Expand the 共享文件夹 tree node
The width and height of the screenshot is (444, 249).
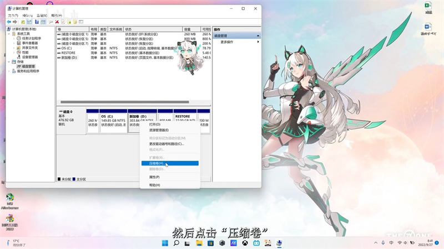(13, 48)
